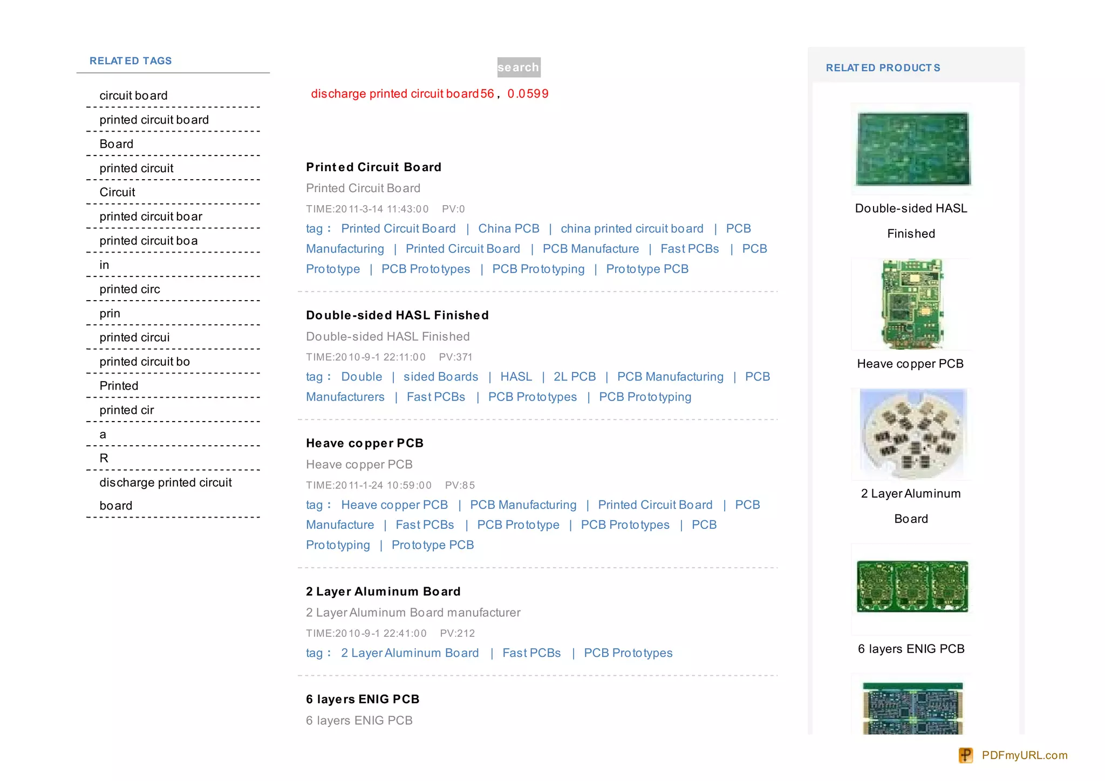The image size is (1105, 781).
Task: Open the 6 layers ENIG PCB thumbnail
Action: click(912, 587)
